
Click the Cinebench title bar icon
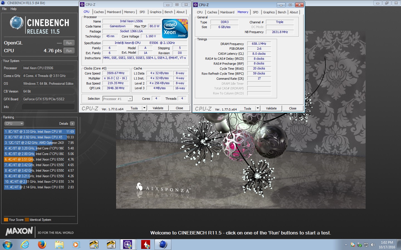3,3
